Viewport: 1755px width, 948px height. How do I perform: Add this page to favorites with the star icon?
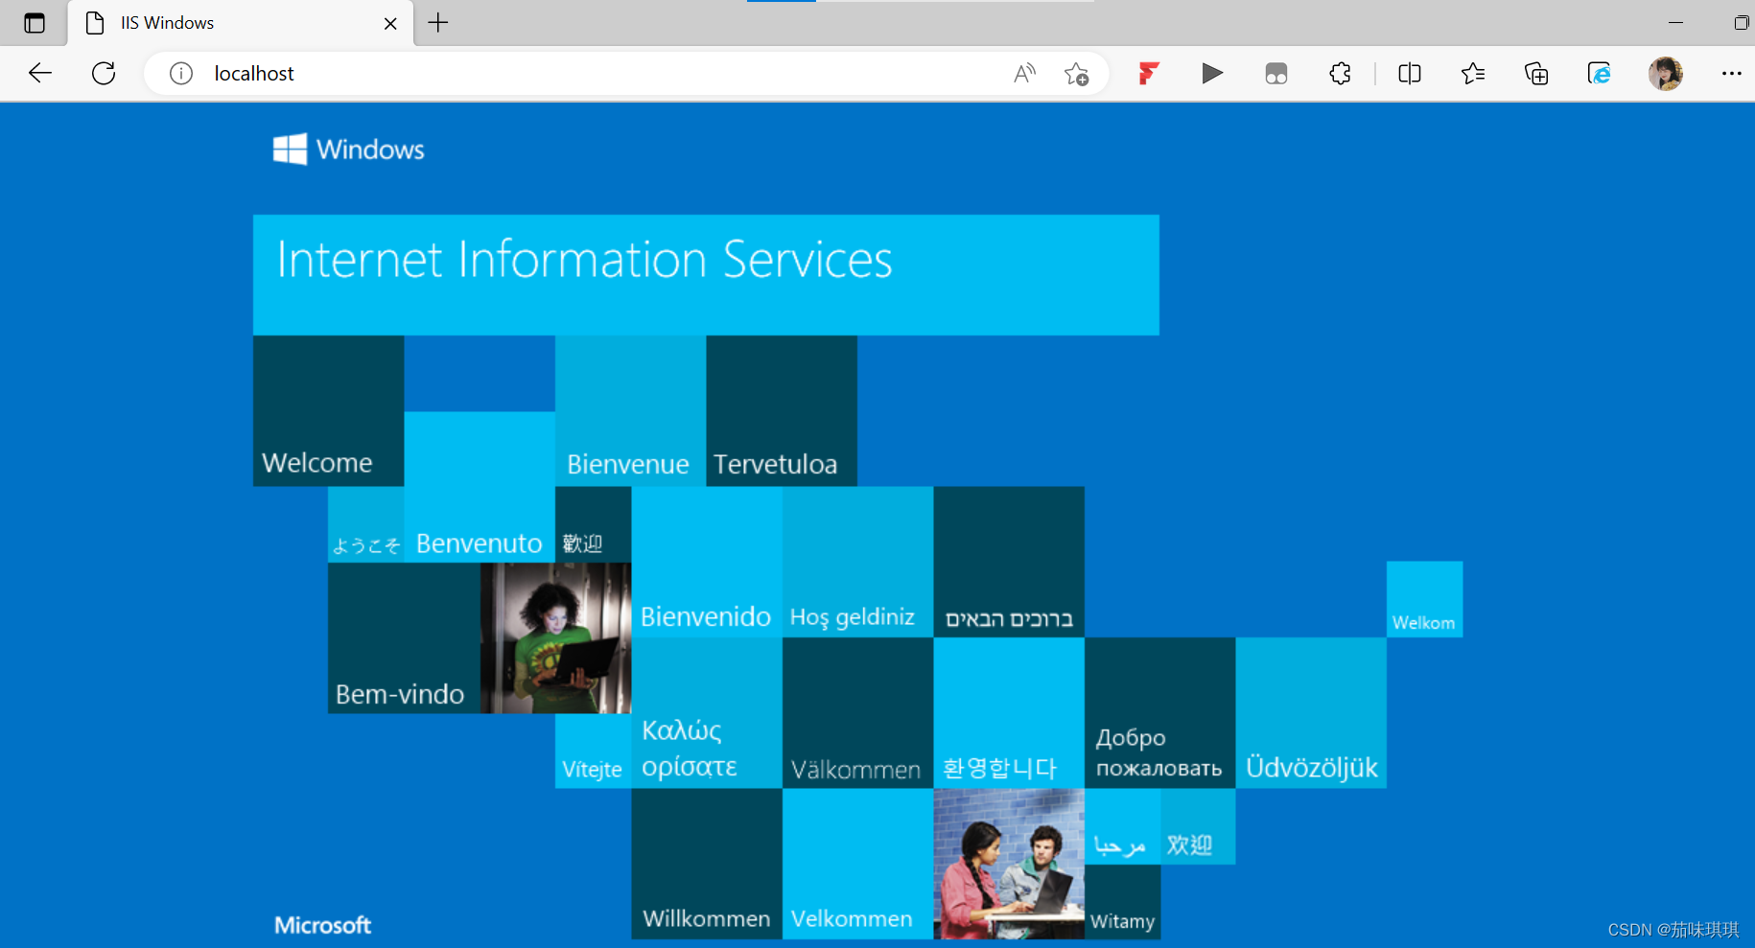coord(1076,74)
